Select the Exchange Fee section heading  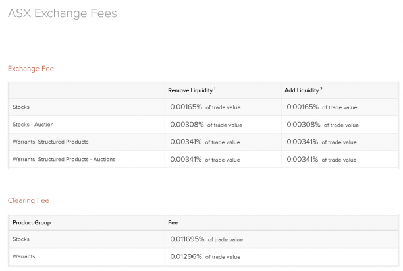[31, 69]
